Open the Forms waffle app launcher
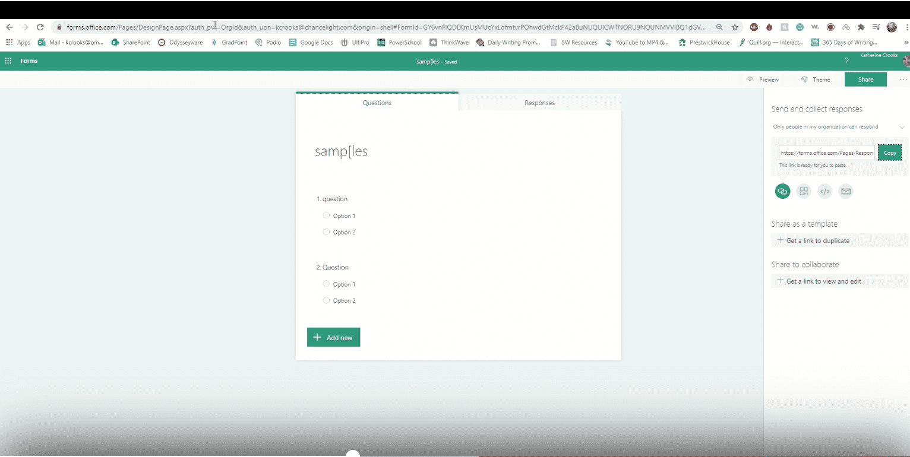Screen dimensions: 910x457 [x=8, y=61]
